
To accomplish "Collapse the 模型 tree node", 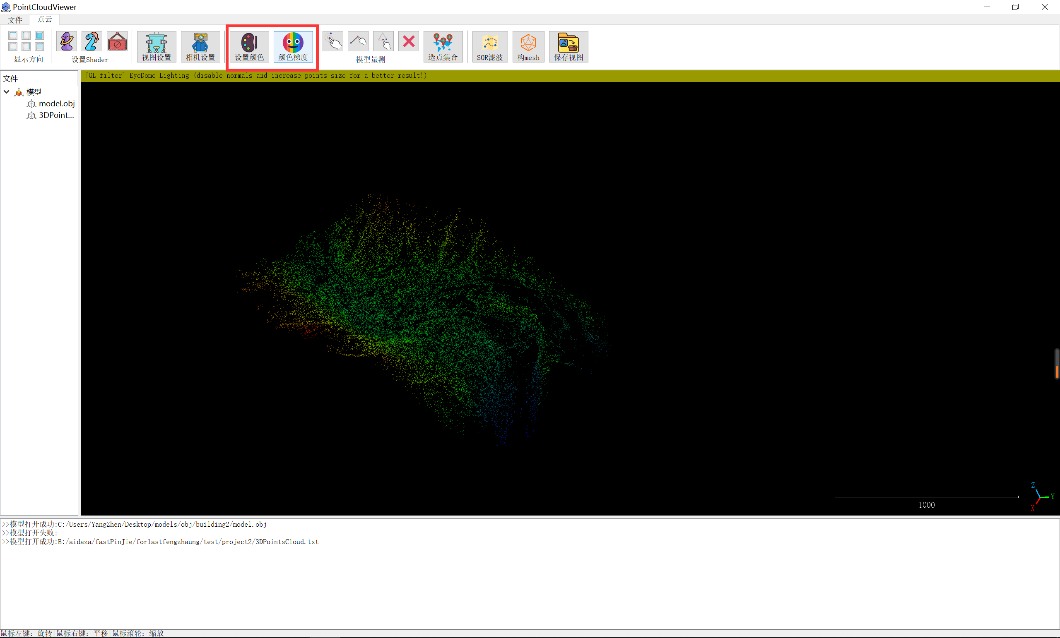I will pyautogui.click(x=6, y=91).
